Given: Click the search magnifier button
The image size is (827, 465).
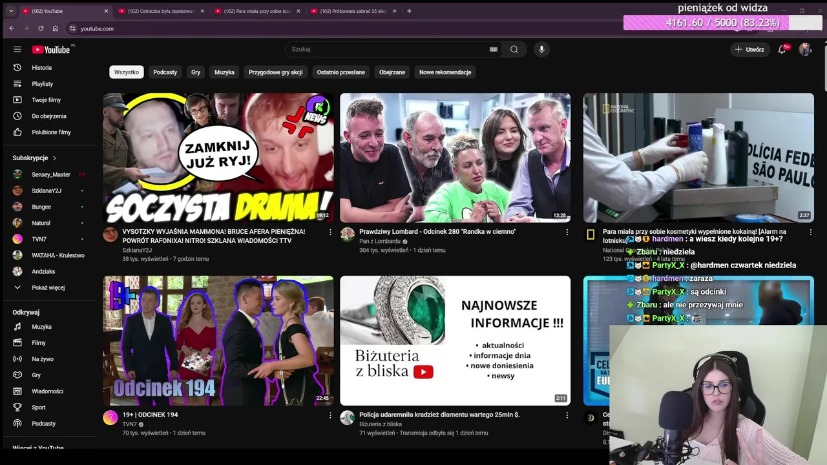Looking at the screenshot, I should click(514, 49).
